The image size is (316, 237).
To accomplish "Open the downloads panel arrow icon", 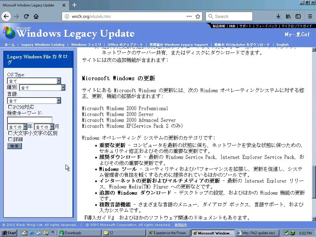I will (278, 16).
